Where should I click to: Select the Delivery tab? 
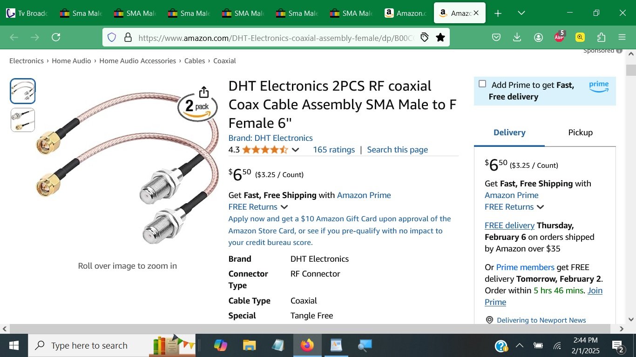tap(509, 133)
